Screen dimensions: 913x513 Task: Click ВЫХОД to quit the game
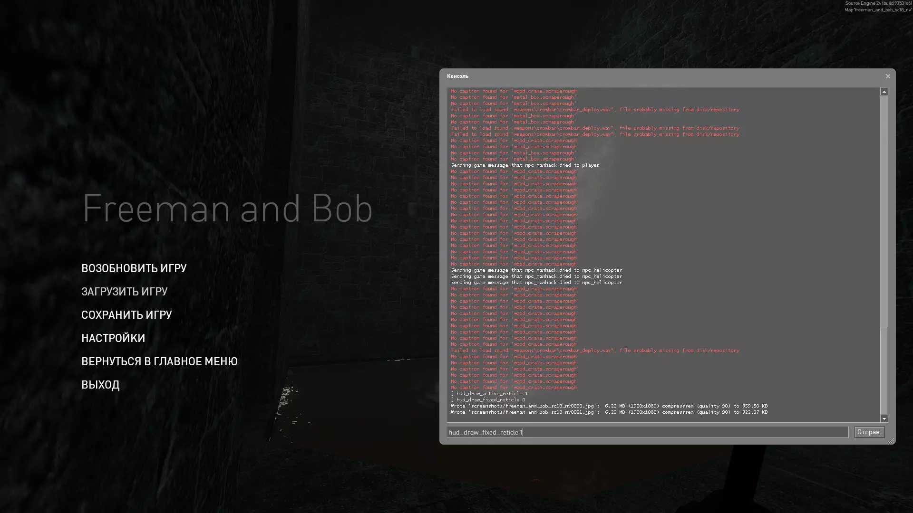coord(100,385)
